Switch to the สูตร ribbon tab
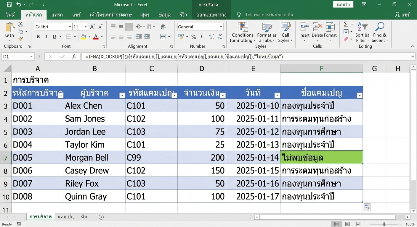Screen dimensions: 417x227 145,14
